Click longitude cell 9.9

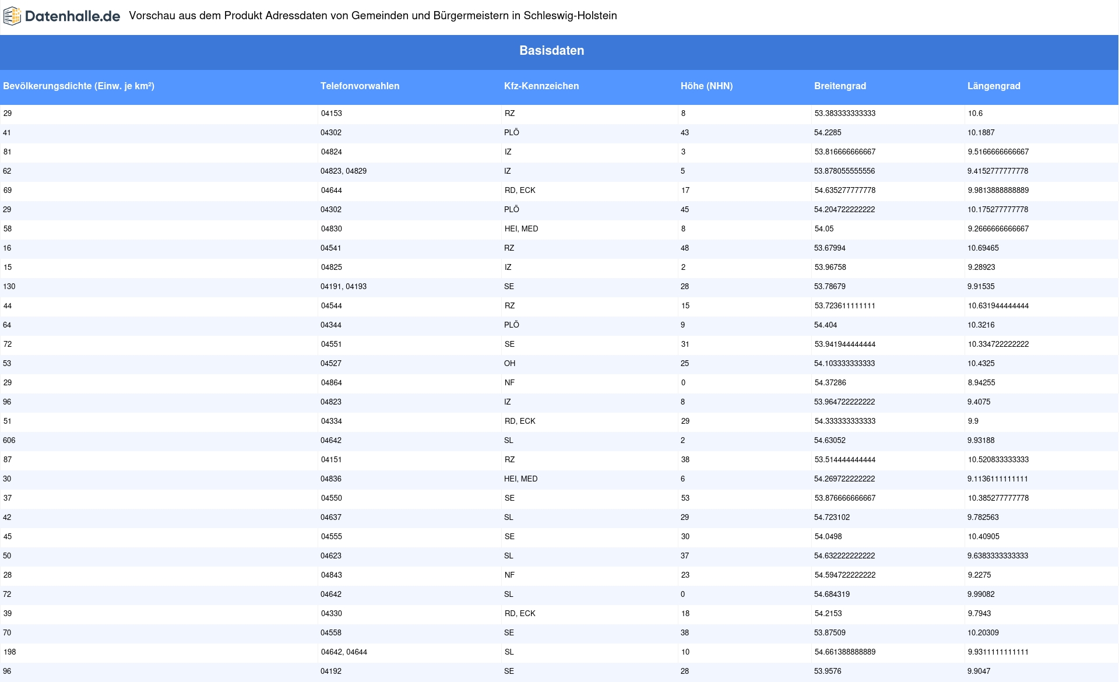coord(973,421)
